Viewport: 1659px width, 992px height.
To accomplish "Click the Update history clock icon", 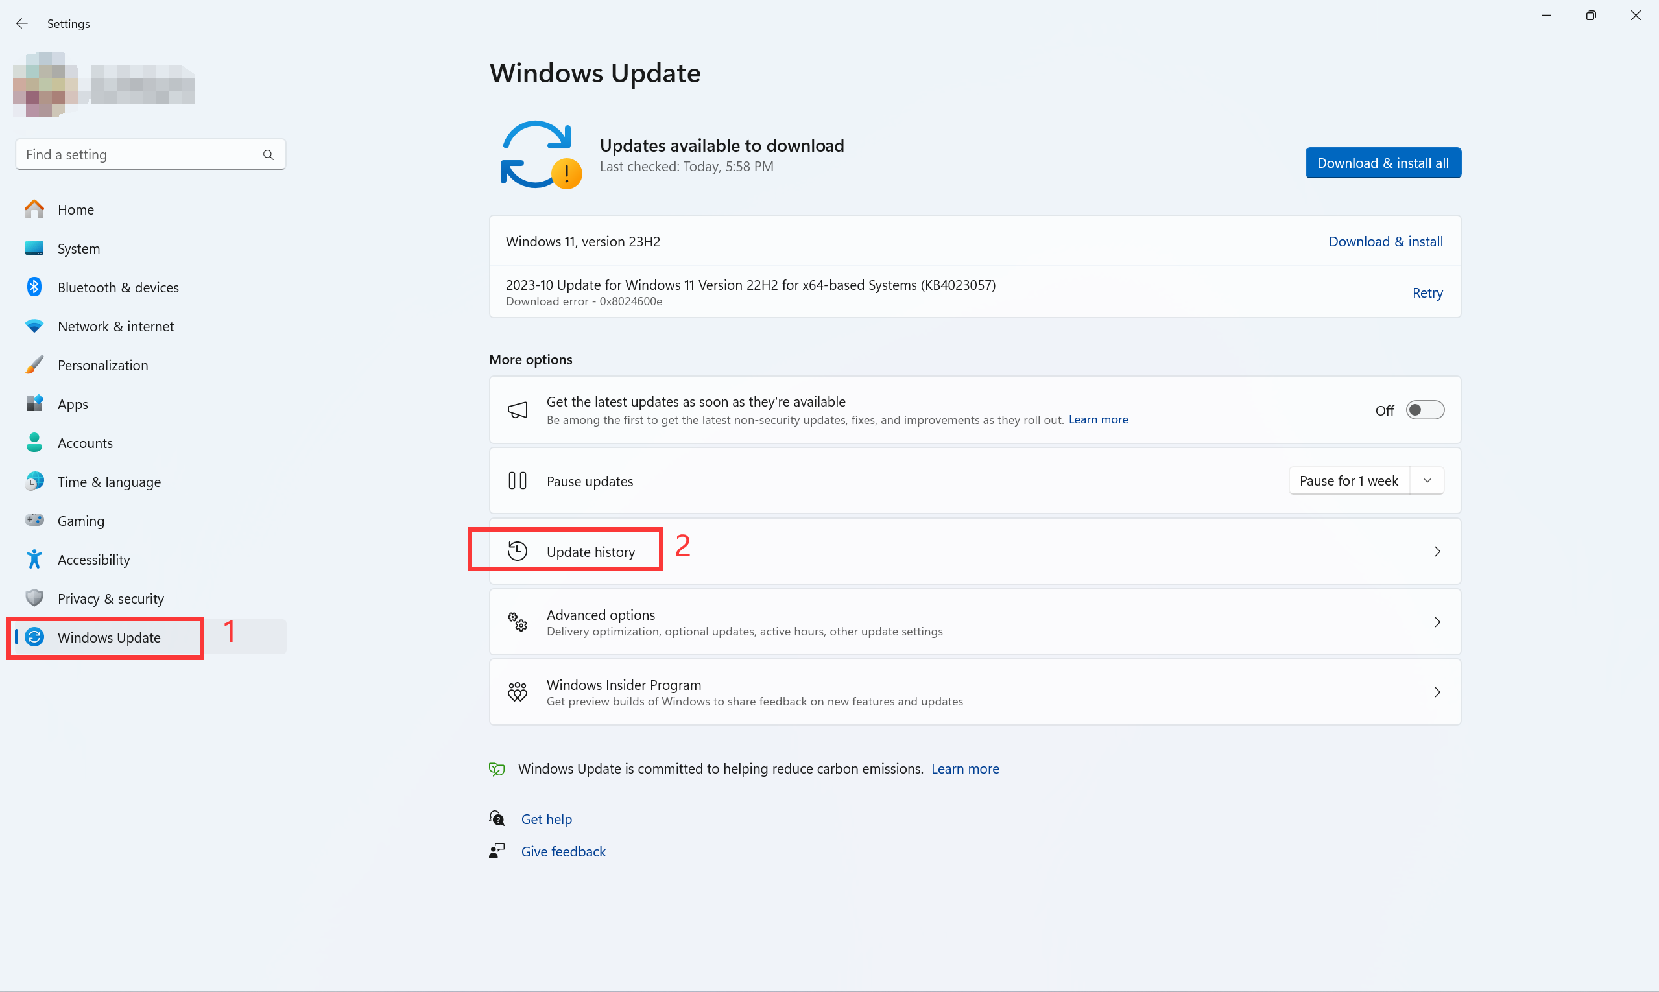I will [x=518, y=552].
